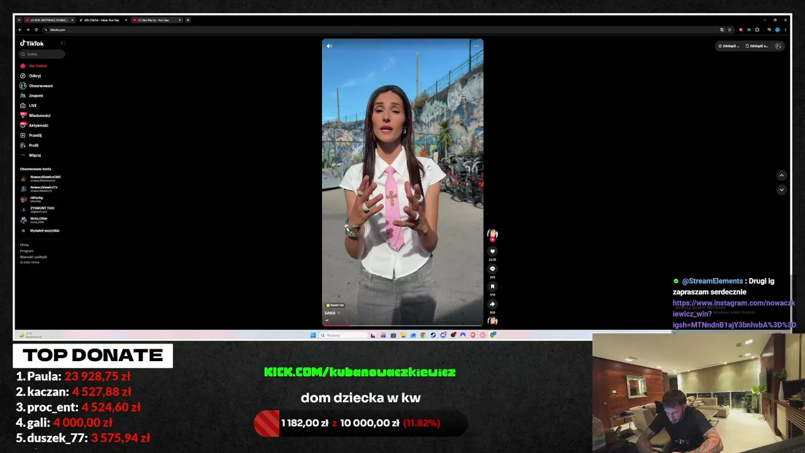Open the browser extensions puzzle icon
The width and height of the screenshot is (805, 453).
tap(757, 30)
